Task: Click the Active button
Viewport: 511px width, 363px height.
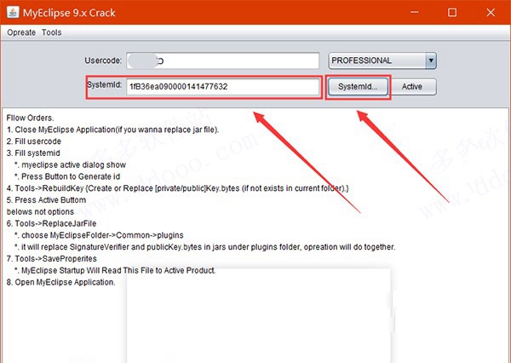Action: coord(412,87)
